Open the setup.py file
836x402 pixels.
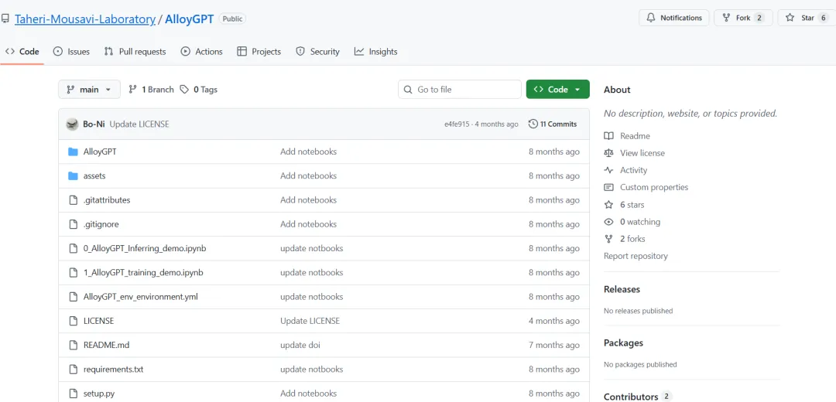tap(99, 393)
